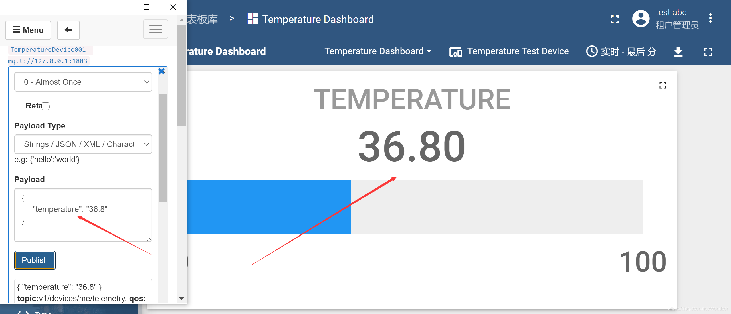
Task: Open the entity selector icon beside Temperature Test Device
Action: point(456,52)
